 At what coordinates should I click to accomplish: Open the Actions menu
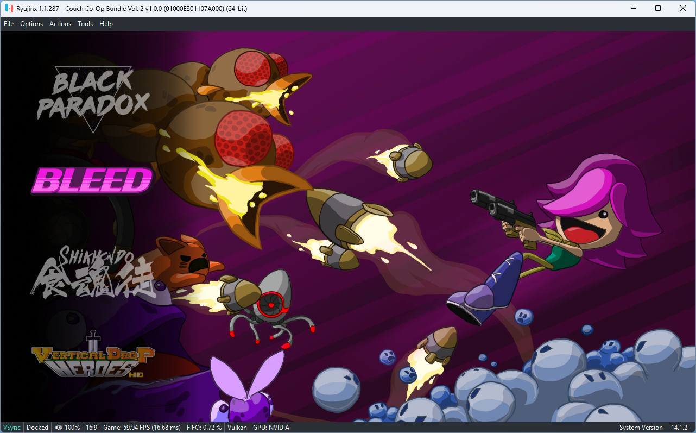[x=60, y=24]
